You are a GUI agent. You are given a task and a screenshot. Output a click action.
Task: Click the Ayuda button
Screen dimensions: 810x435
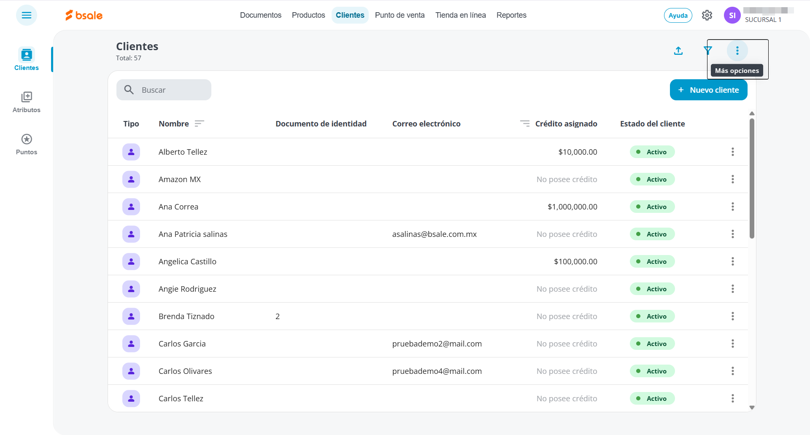tap(678, 16)
